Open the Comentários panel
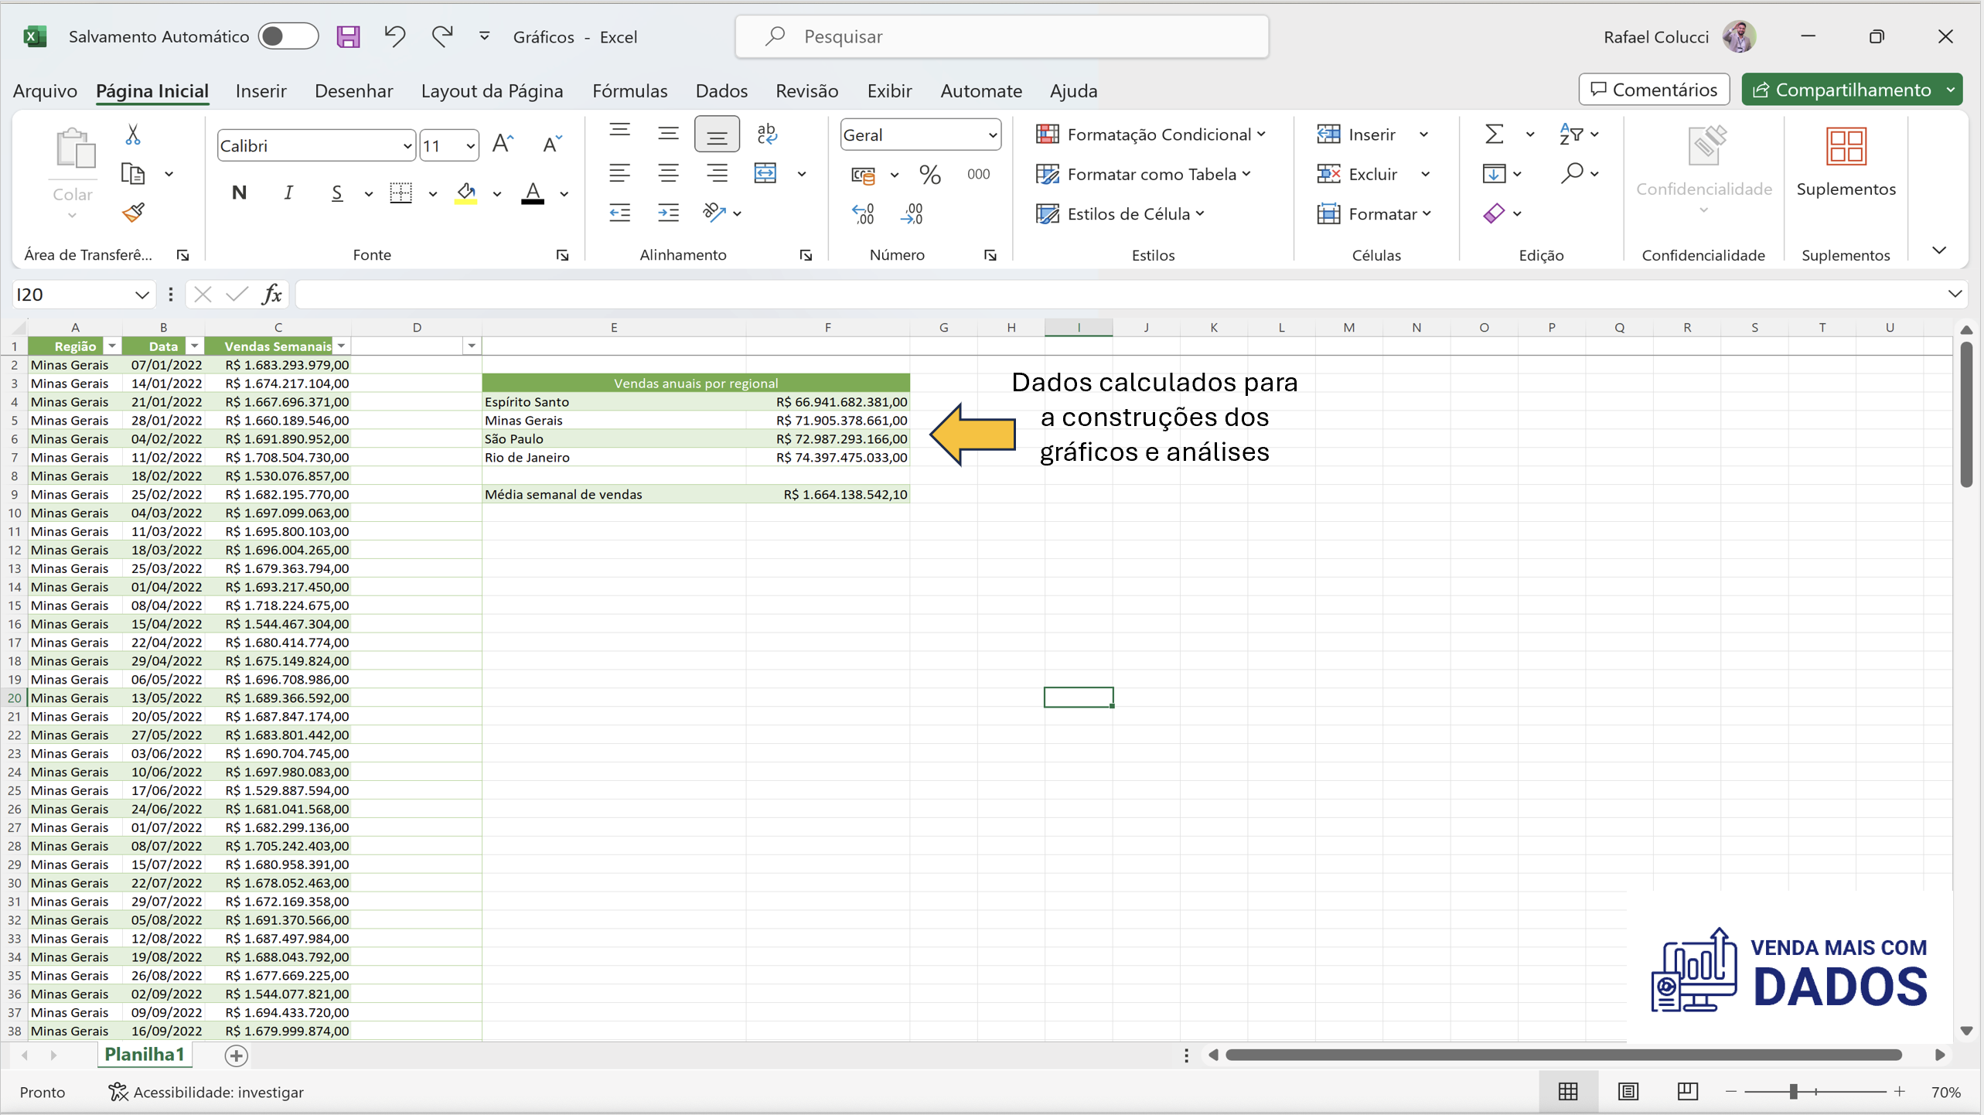 (x=1654, y=89)
